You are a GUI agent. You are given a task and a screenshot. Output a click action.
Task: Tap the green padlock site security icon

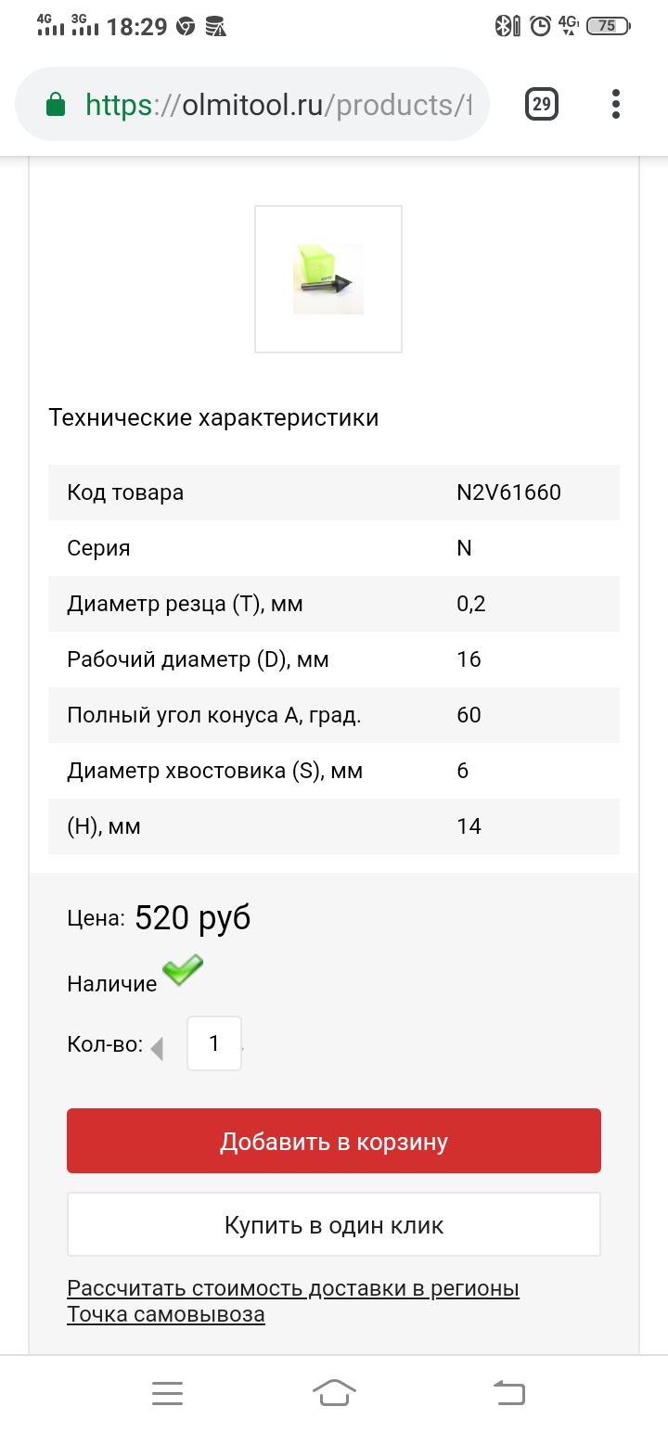pos(56,105)
